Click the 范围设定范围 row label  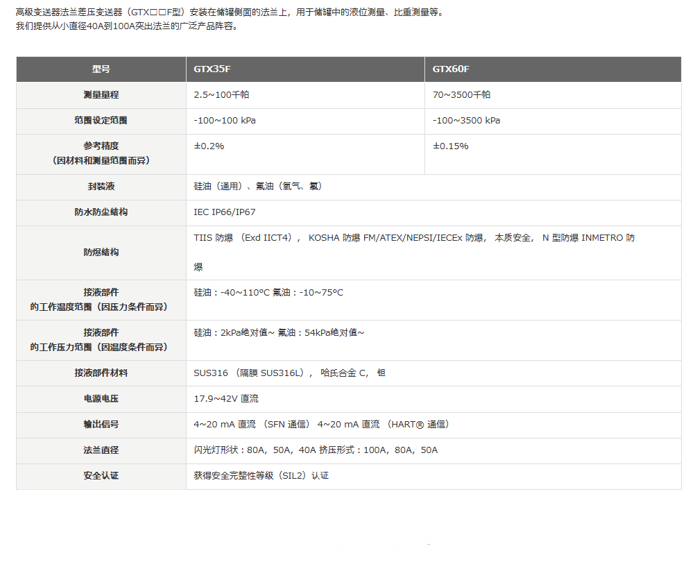(101, 120)
